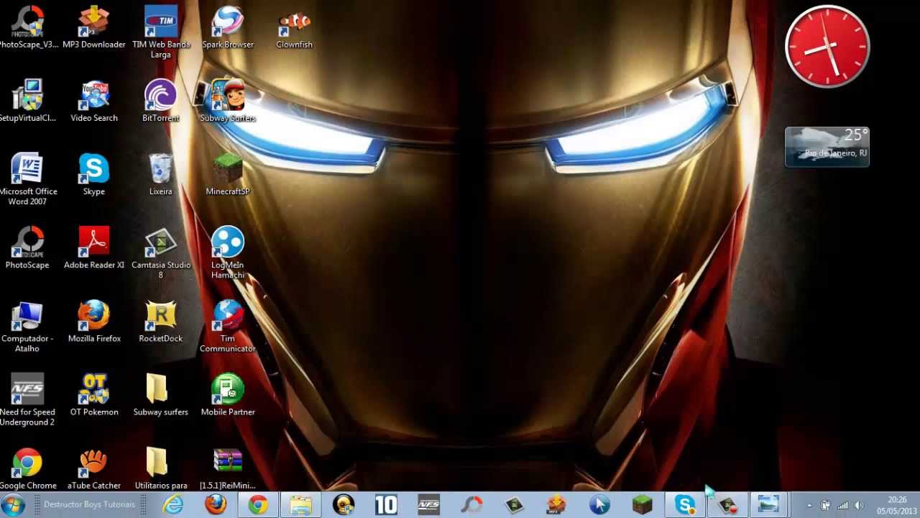
Task: Select Mozilla Firefox desktop shortcut
Action: tap(94, 322)
